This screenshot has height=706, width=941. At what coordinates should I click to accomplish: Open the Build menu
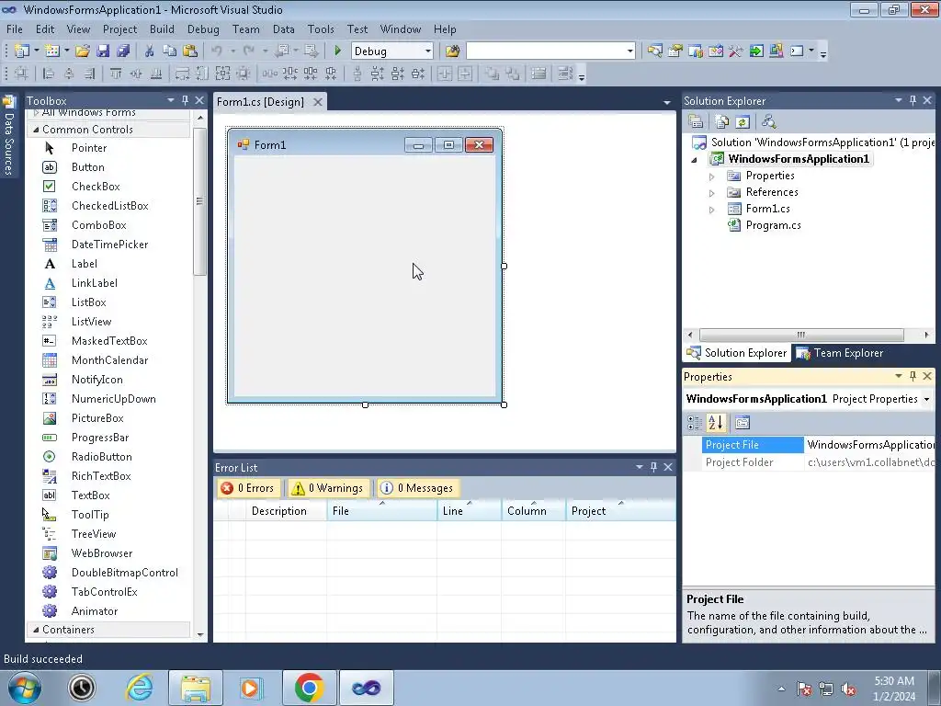[162, 28]
